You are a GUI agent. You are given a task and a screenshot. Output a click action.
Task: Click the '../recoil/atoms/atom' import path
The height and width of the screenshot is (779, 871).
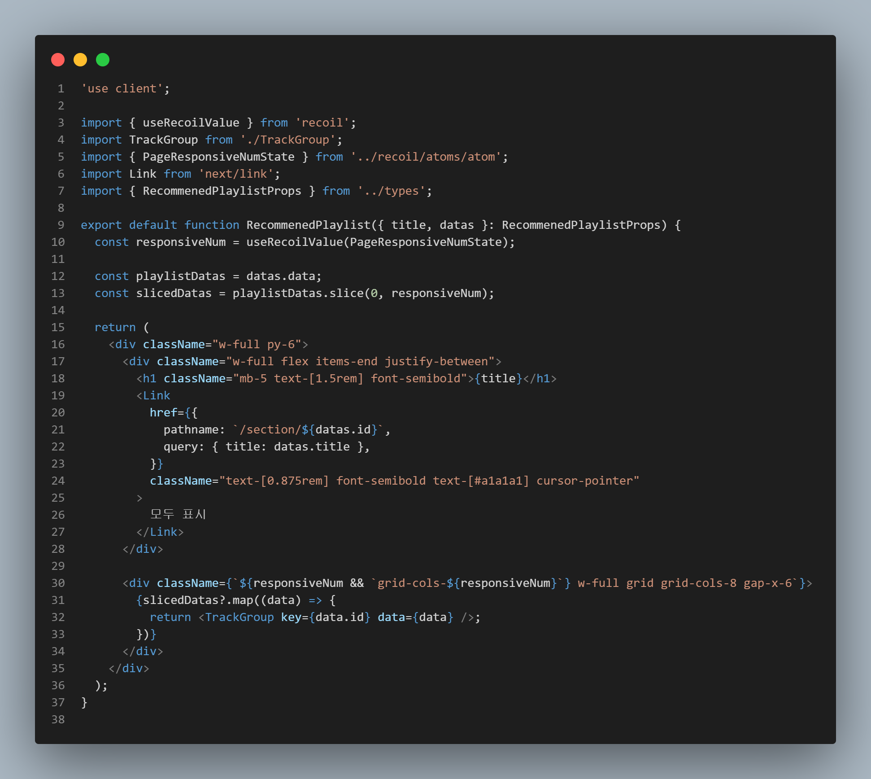(x=426, y=157)
